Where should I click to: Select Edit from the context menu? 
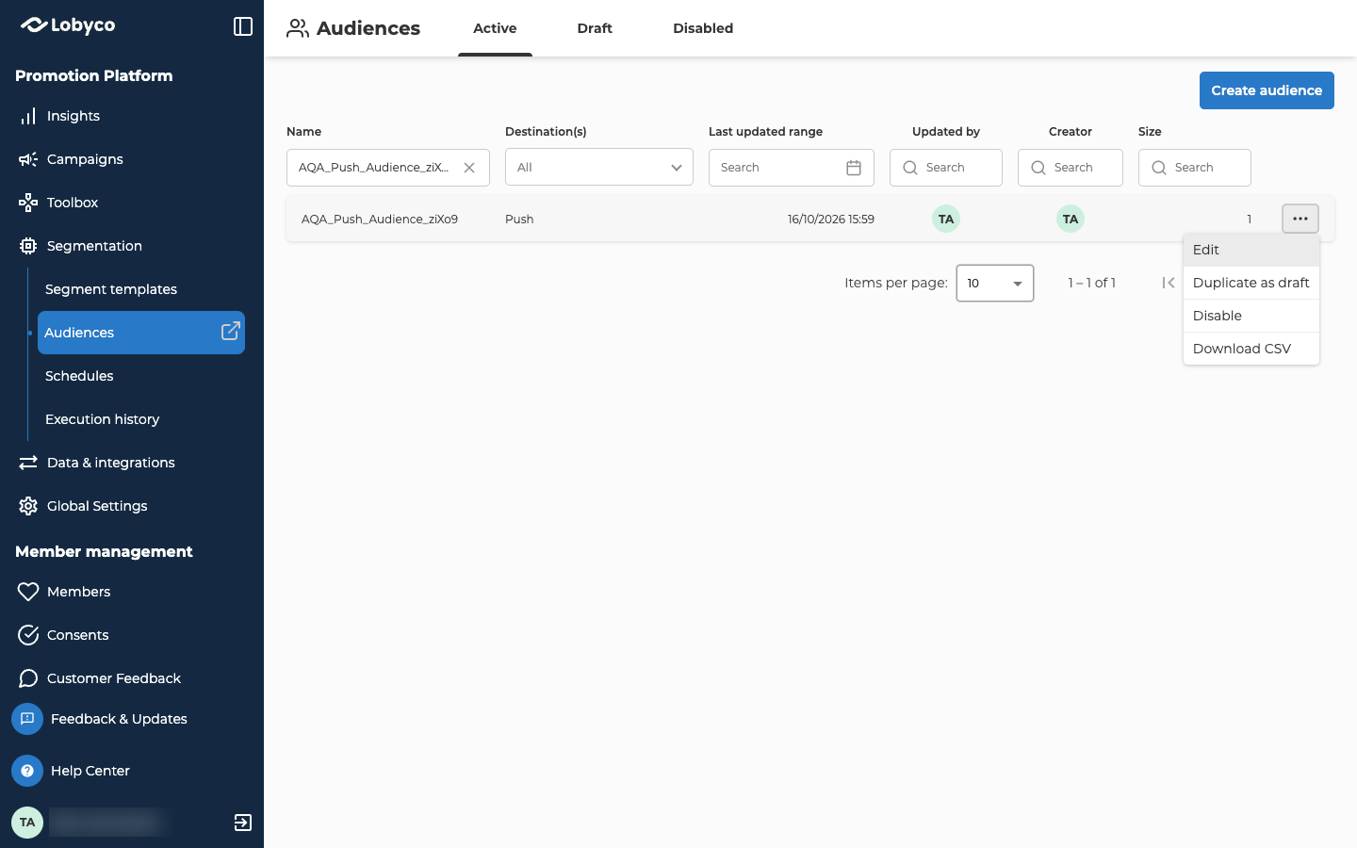[x=1251, y=250]
